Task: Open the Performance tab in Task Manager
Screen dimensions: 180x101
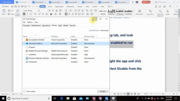Action: (x=36, y=26)
